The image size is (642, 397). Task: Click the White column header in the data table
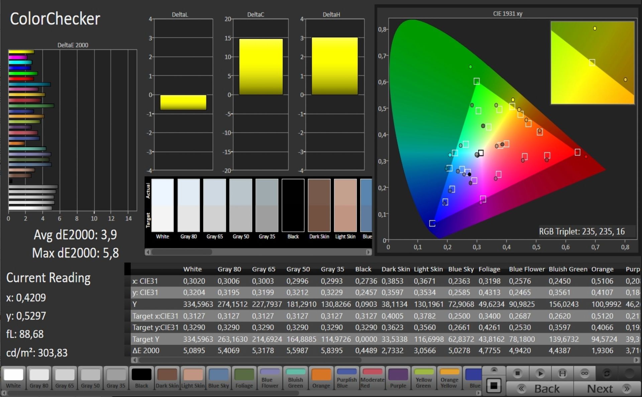coord(192,269)
